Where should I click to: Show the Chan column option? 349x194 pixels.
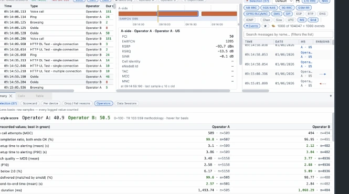[x=266, y=20]
